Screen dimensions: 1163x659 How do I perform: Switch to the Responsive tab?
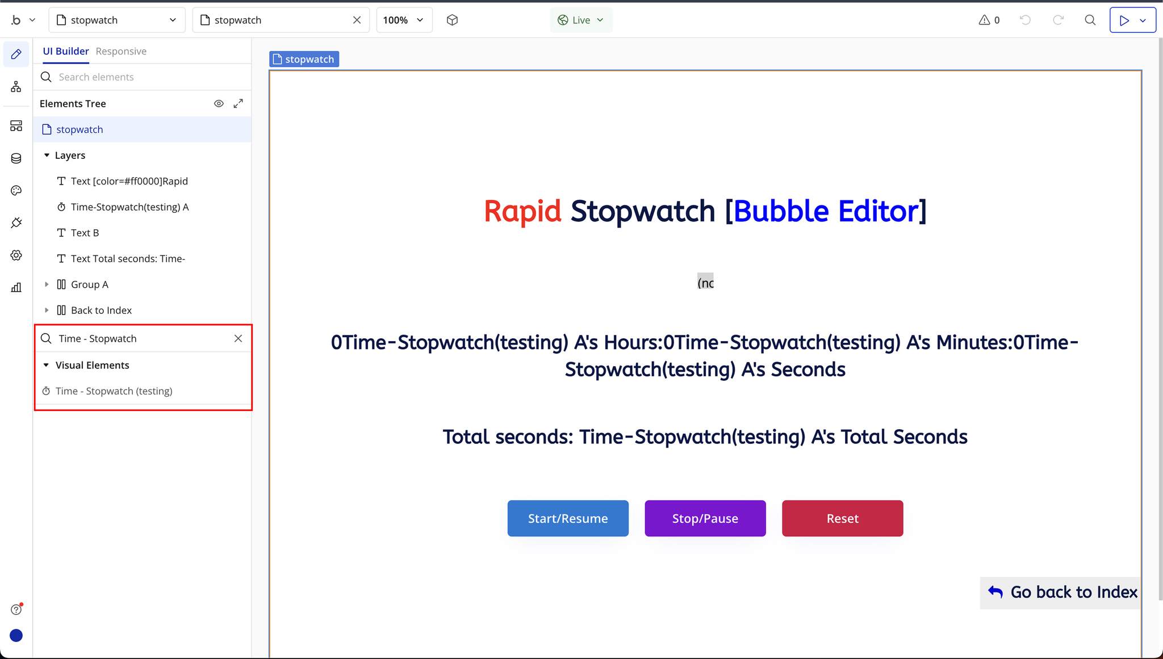pyautogui.click(x=121, y=51)
